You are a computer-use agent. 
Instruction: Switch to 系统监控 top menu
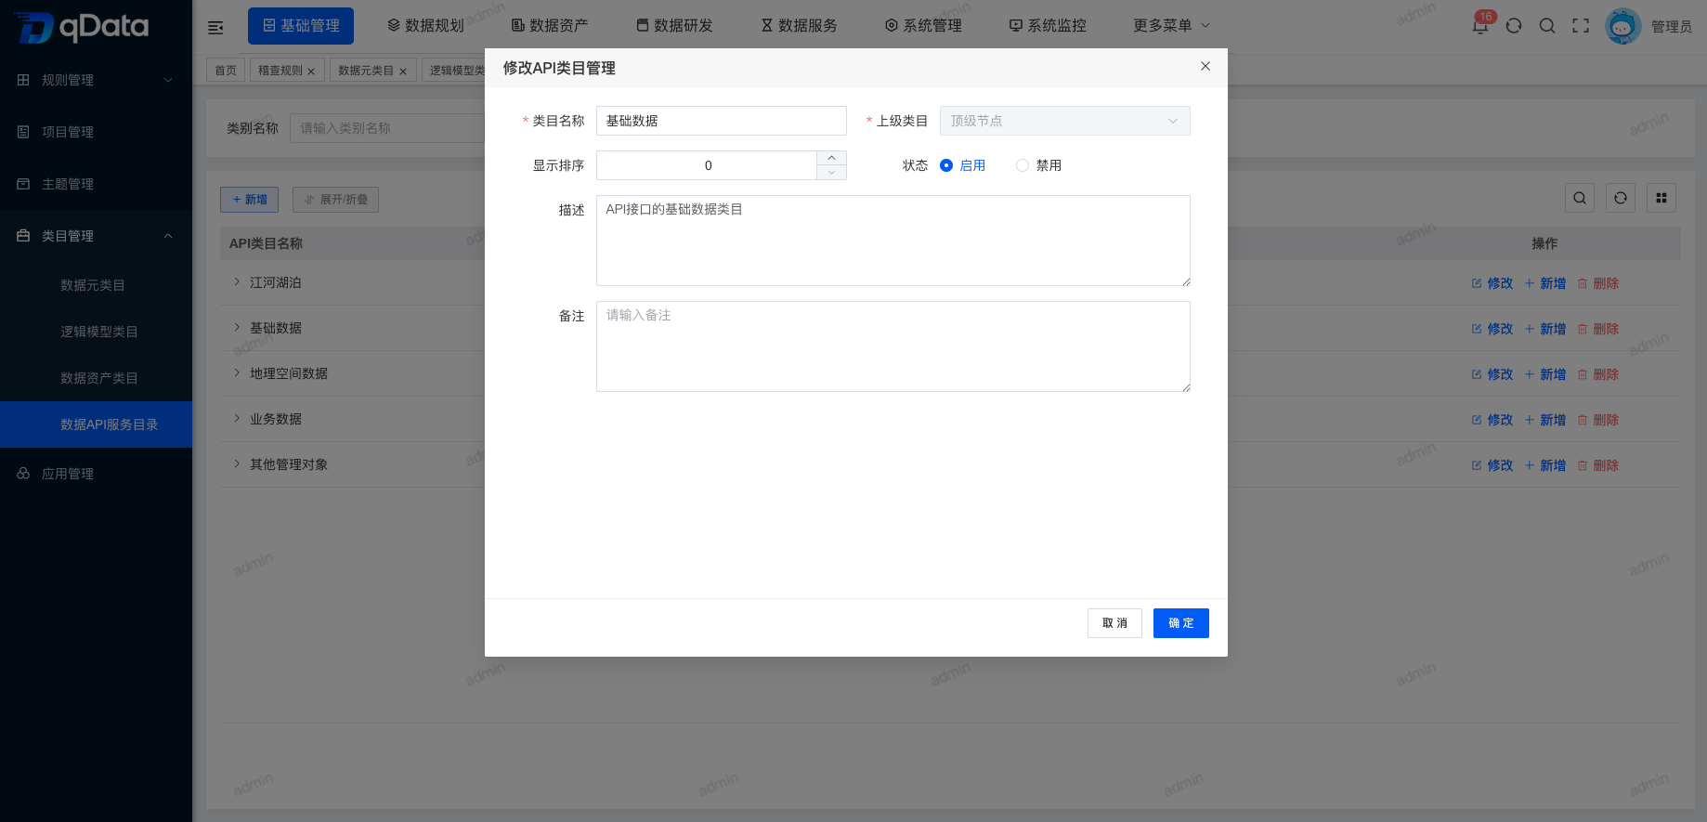pos(1048,26)
